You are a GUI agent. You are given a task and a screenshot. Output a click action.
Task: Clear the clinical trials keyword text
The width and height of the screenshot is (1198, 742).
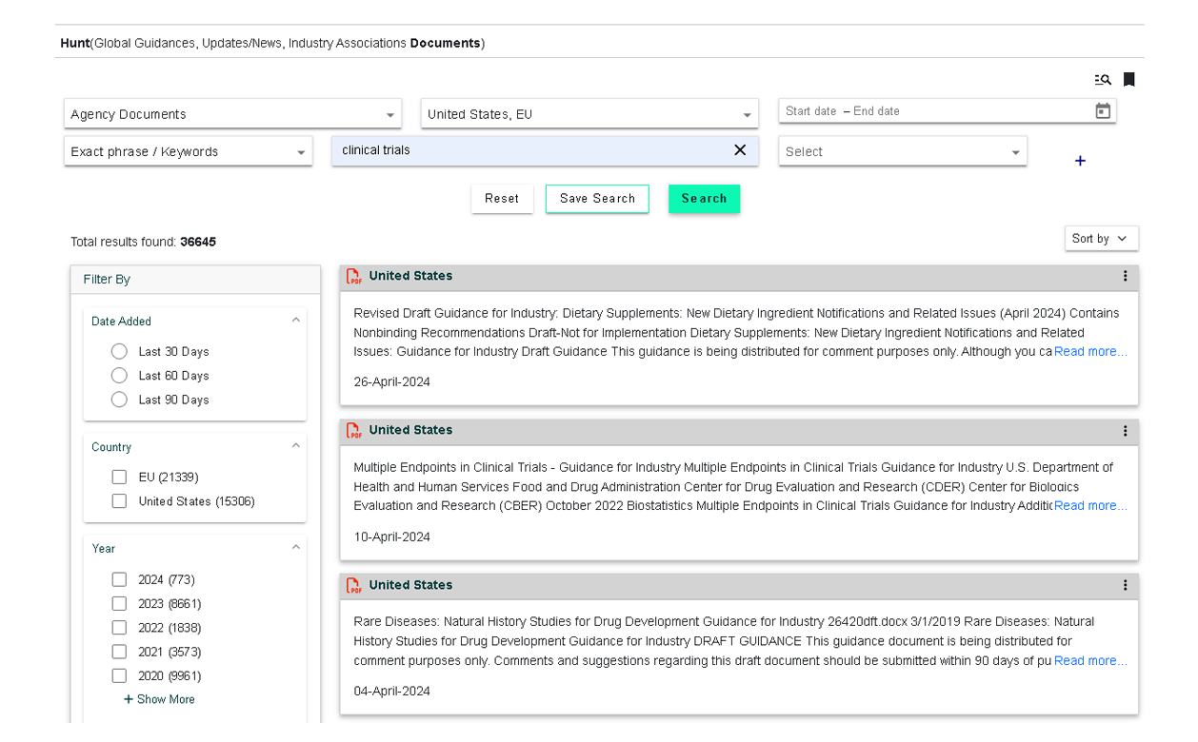pos(740,150)
